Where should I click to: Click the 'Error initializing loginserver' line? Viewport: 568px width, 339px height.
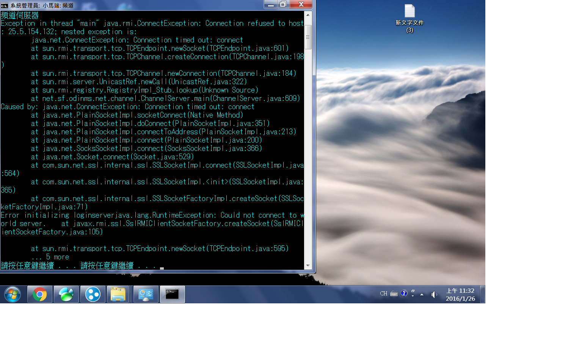pyautogui.click(x=152, y=215)
